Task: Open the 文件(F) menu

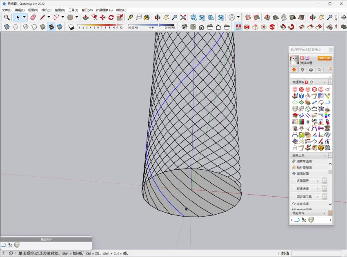Action: 7,10
